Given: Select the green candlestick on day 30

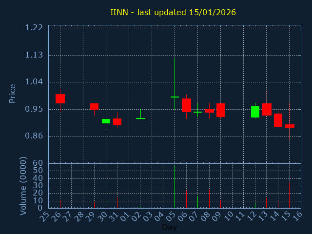Looking at the screenshot, I should 106,121.
